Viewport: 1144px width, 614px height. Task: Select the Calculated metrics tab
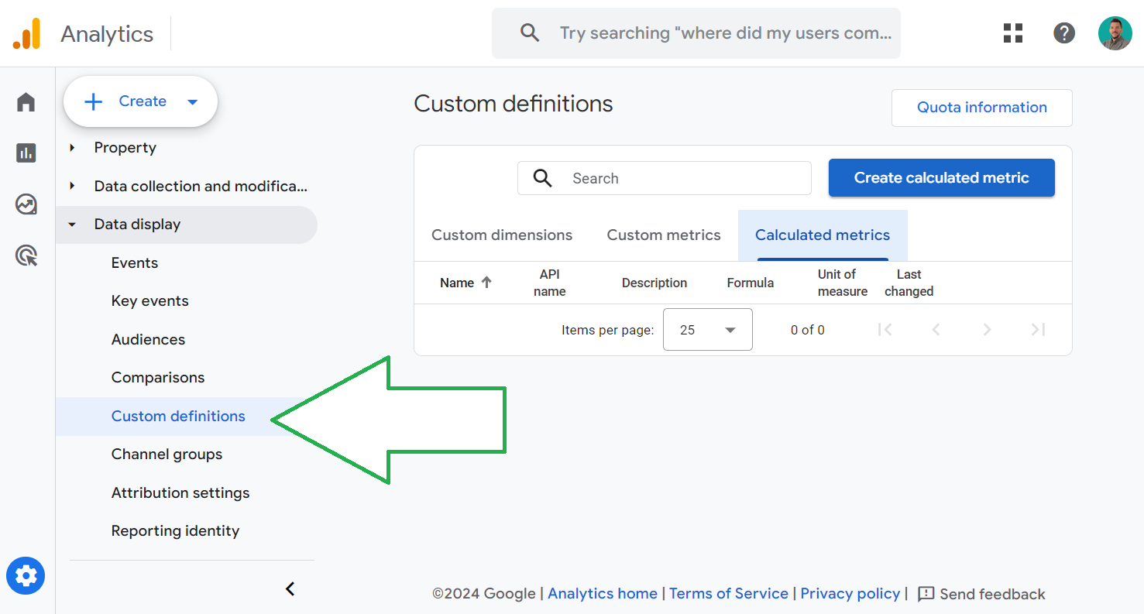(823, 235)
